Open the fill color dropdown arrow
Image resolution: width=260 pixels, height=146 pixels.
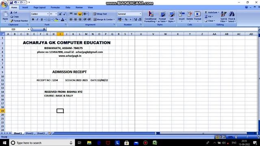tap(59, 19)
